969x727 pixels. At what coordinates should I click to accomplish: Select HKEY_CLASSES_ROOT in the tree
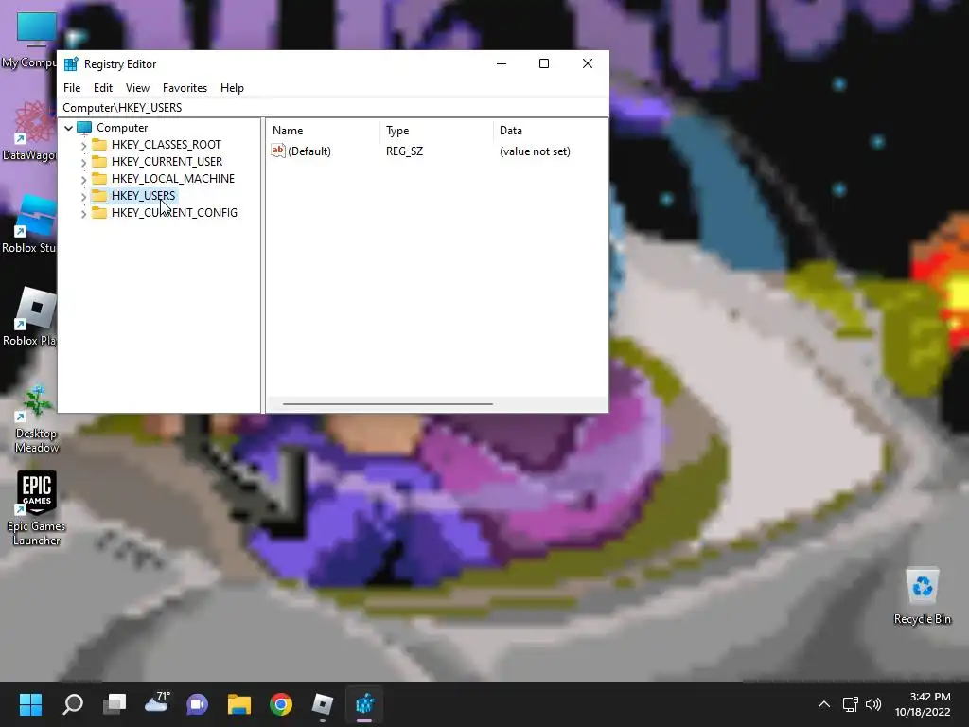click(x=167, y=145)
